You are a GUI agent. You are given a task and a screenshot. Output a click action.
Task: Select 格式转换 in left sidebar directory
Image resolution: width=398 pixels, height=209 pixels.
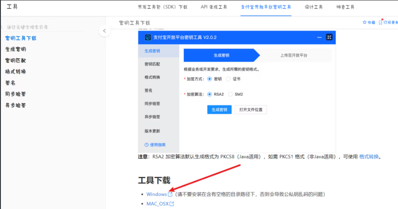click(x=15, y=72)
